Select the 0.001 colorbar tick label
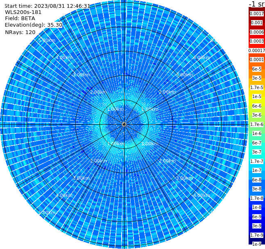 (x=257, y=23)
